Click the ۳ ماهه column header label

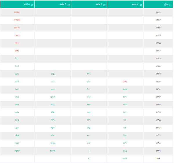(135, 4)
